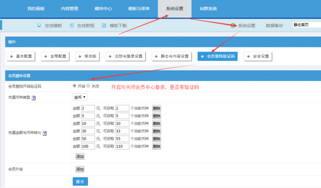Click help icon next to 充值币种类型
This screenshot has width=321, height=188.
[x=34, y=98]
